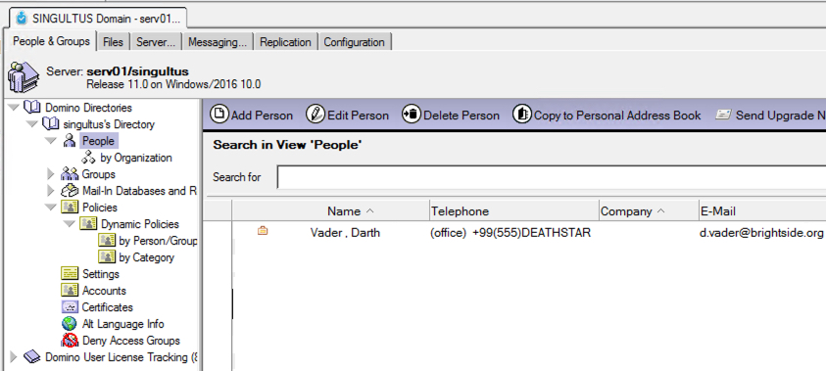Click the Delete Person trash icon
This screenshot has height=371, width=826.
(x=412, y=115)
